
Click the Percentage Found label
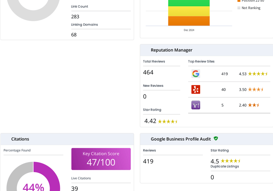coord(17,150)
